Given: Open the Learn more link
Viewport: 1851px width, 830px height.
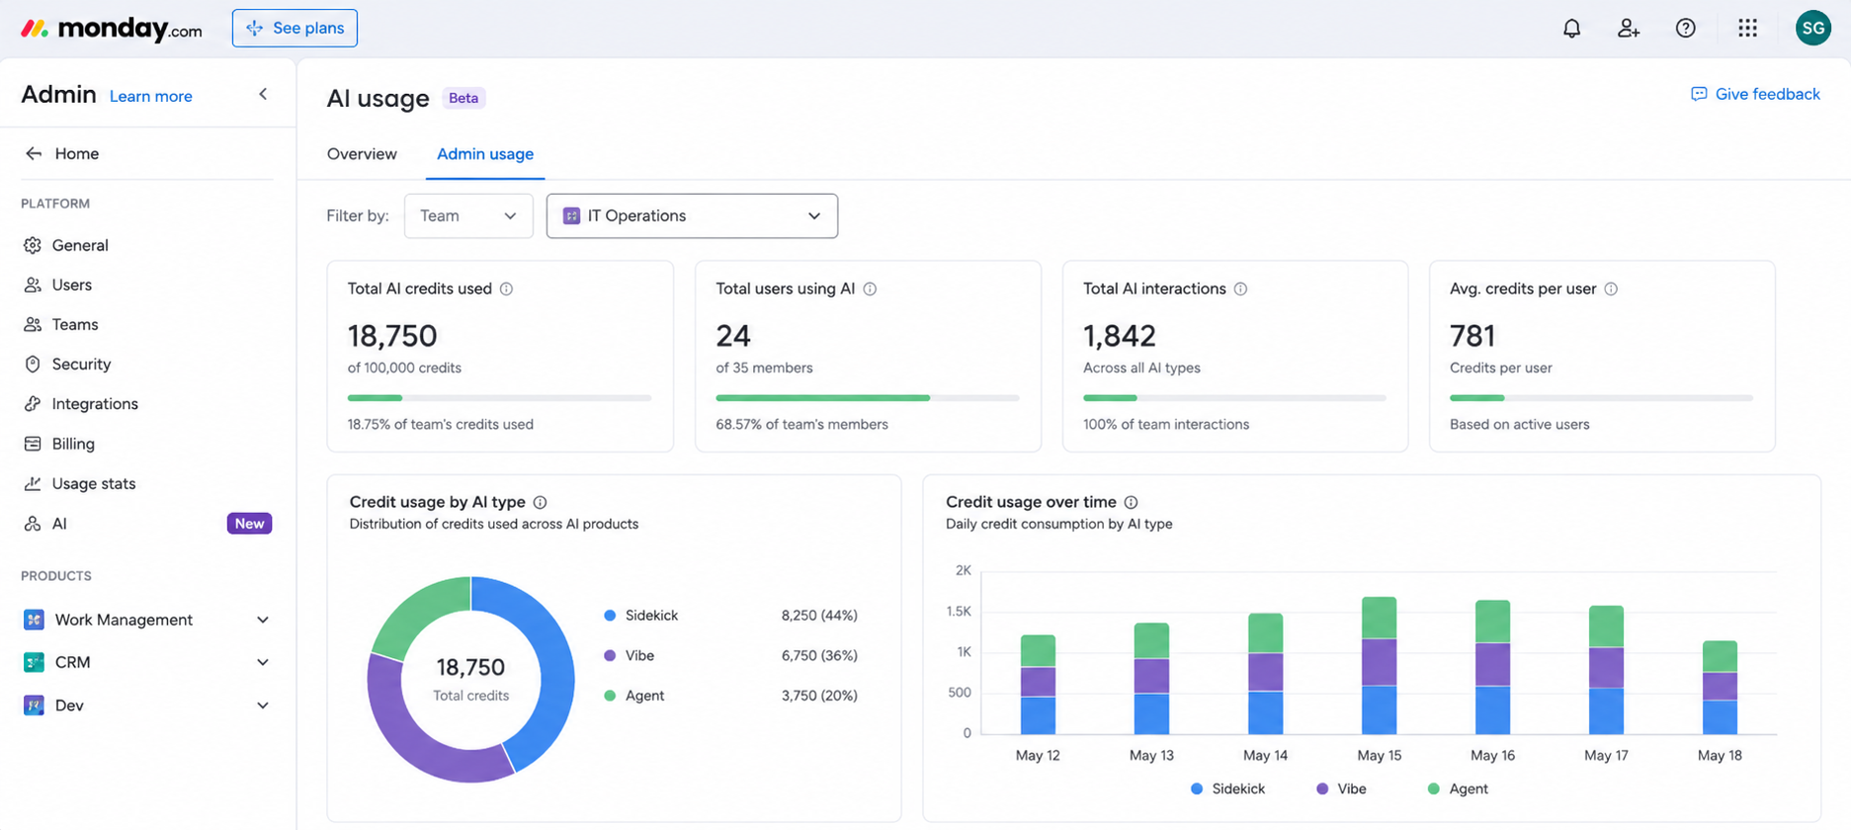Looking at the screenshot, I should tap(151, 96).
